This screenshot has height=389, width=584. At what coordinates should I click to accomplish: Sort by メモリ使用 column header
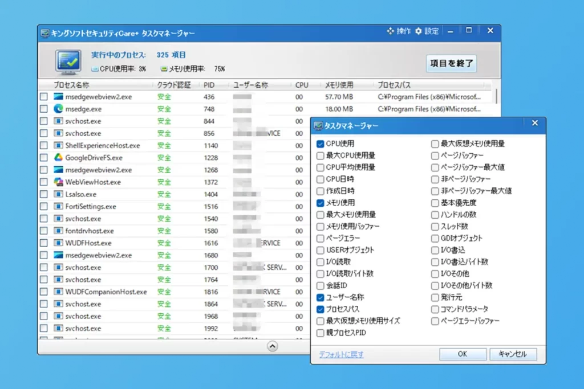point(339,85)
